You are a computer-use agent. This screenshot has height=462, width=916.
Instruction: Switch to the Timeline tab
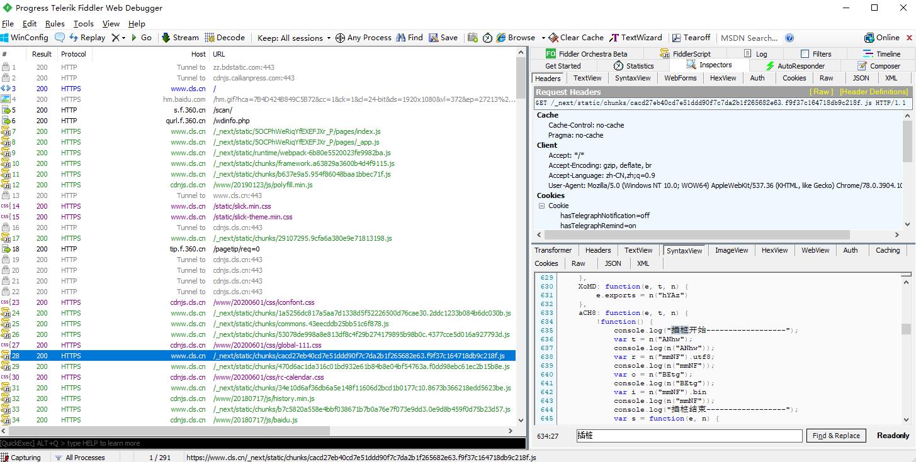[x=881, y=54]
